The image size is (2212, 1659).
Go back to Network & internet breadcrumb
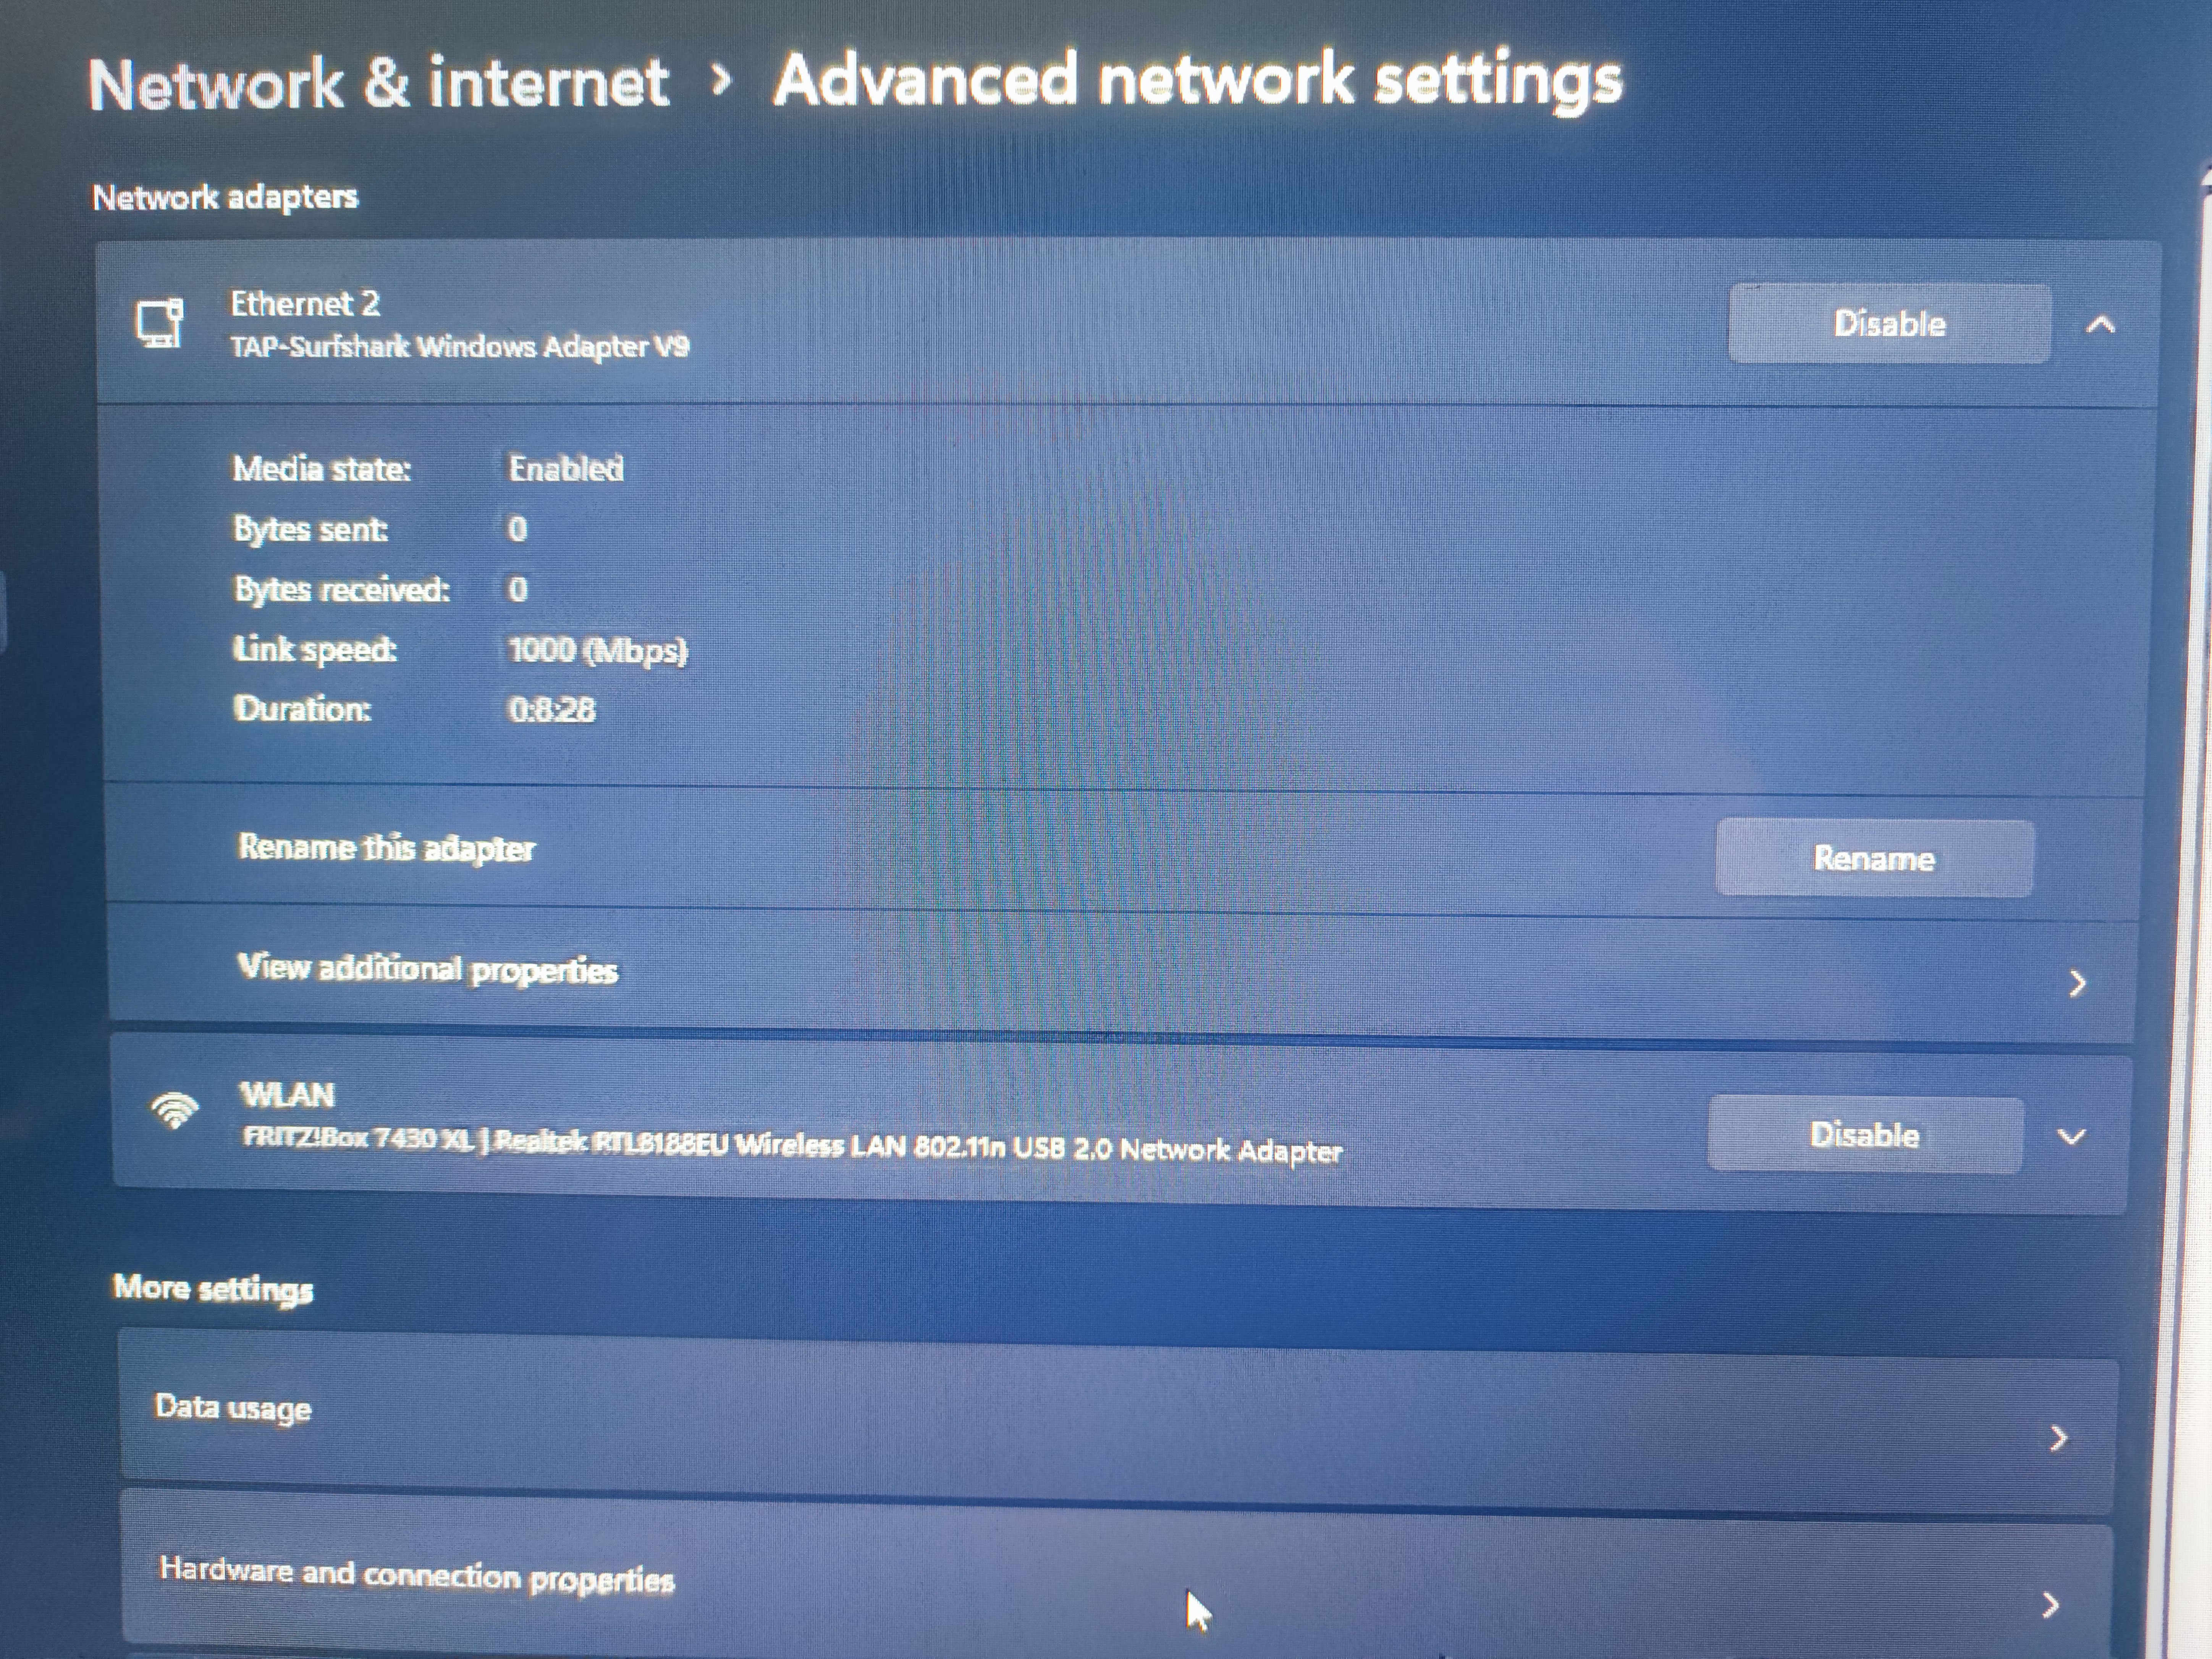(378, 82)
